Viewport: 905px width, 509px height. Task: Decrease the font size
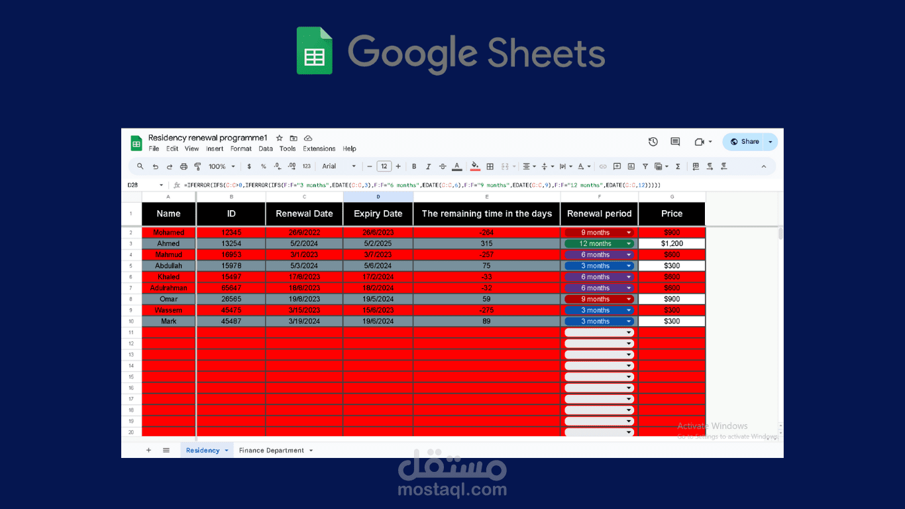coord(370,166)
